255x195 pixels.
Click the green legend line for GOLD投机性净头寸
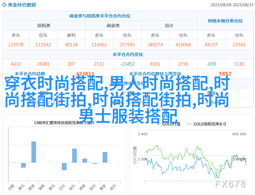click(x=190, y=124)
